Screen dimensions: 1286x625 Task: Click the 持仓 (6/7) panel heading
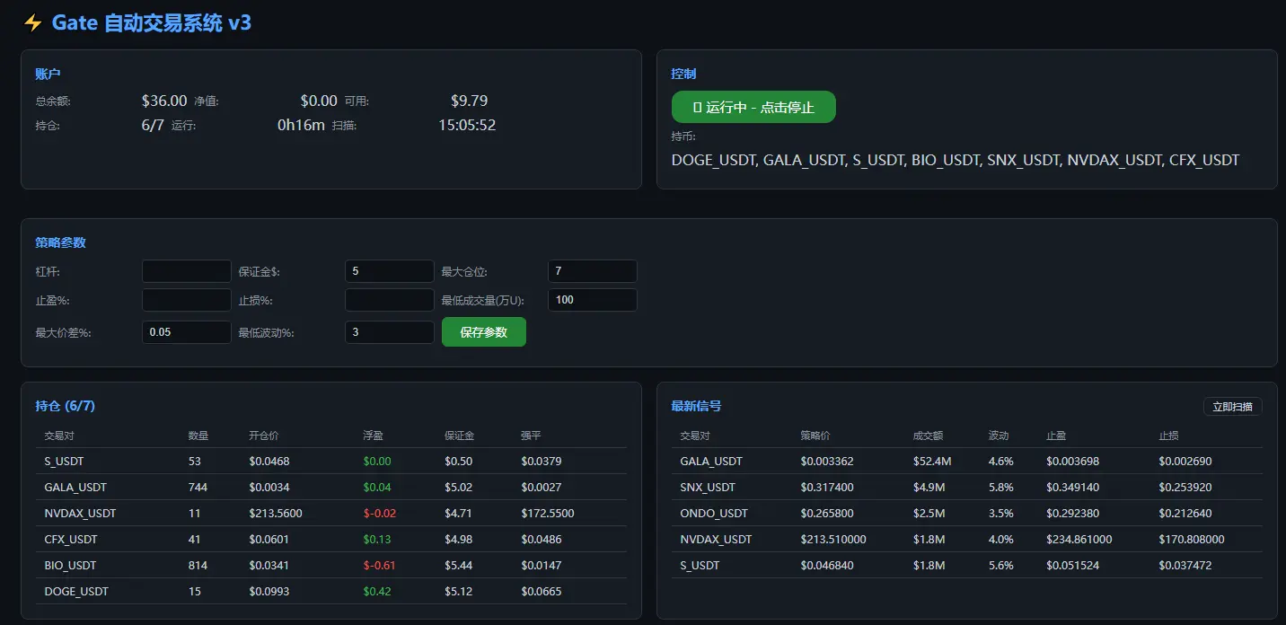66,406
